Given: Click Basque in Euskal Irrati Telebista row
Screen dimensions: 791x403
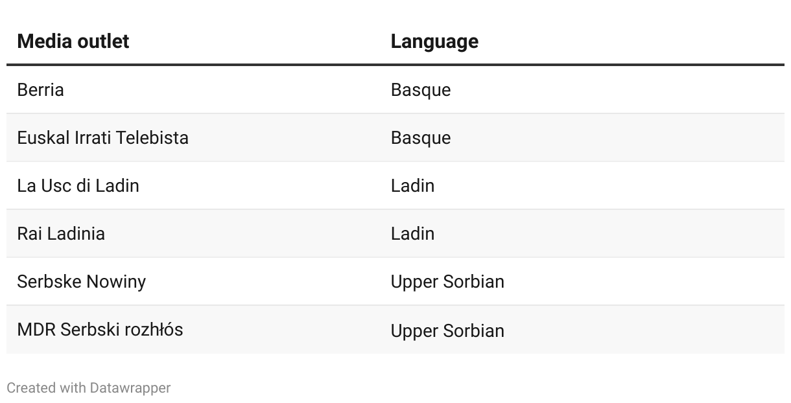Looking at the screenshot, I should [x=420, y=137].
